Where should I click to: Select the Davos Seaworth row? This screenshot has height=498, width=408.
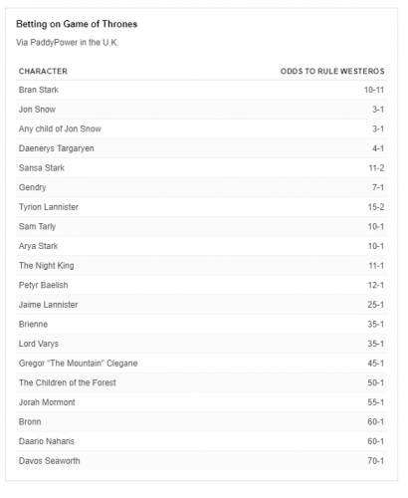click(201, 461)
